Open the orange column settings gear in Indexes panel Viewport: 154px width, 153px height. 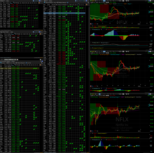(x=39, y=3)
